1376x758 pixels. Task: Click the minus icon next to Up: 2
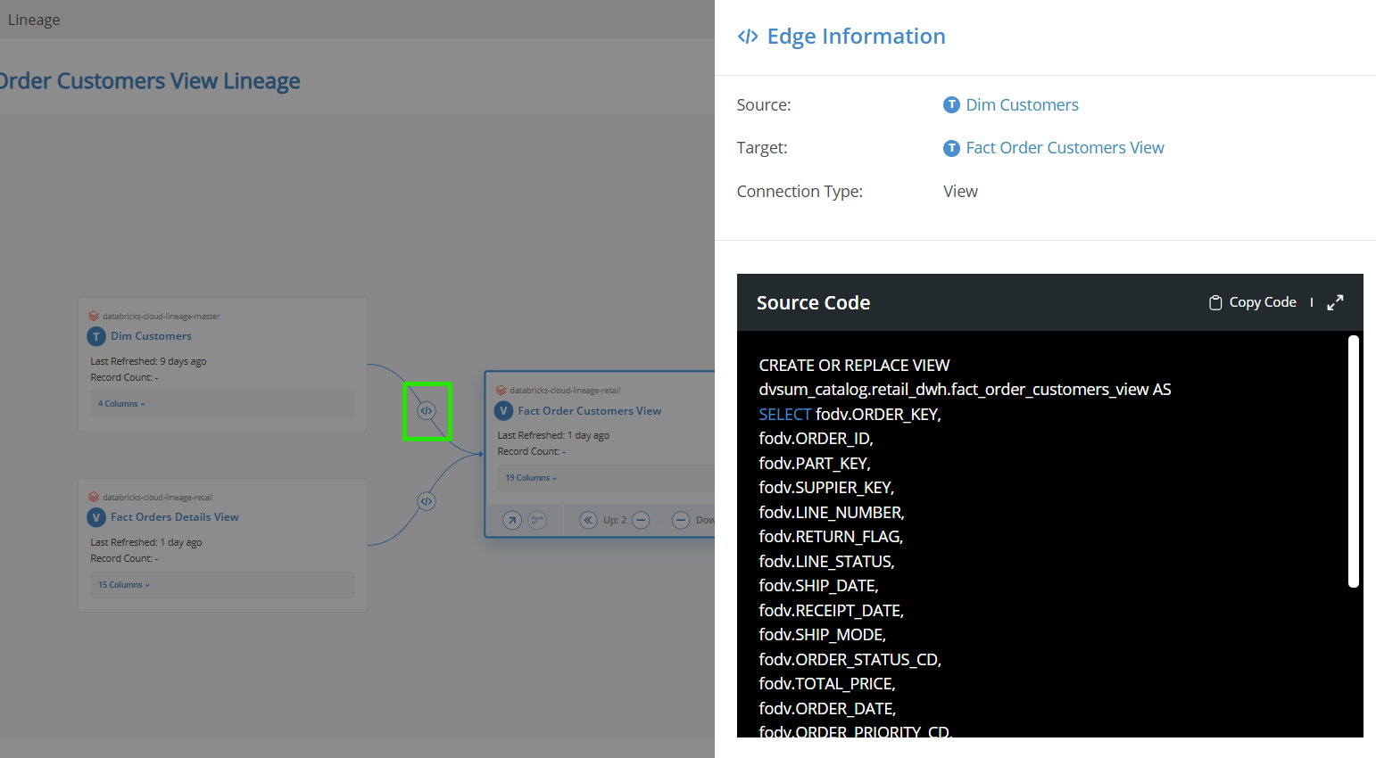pos(641,520)
